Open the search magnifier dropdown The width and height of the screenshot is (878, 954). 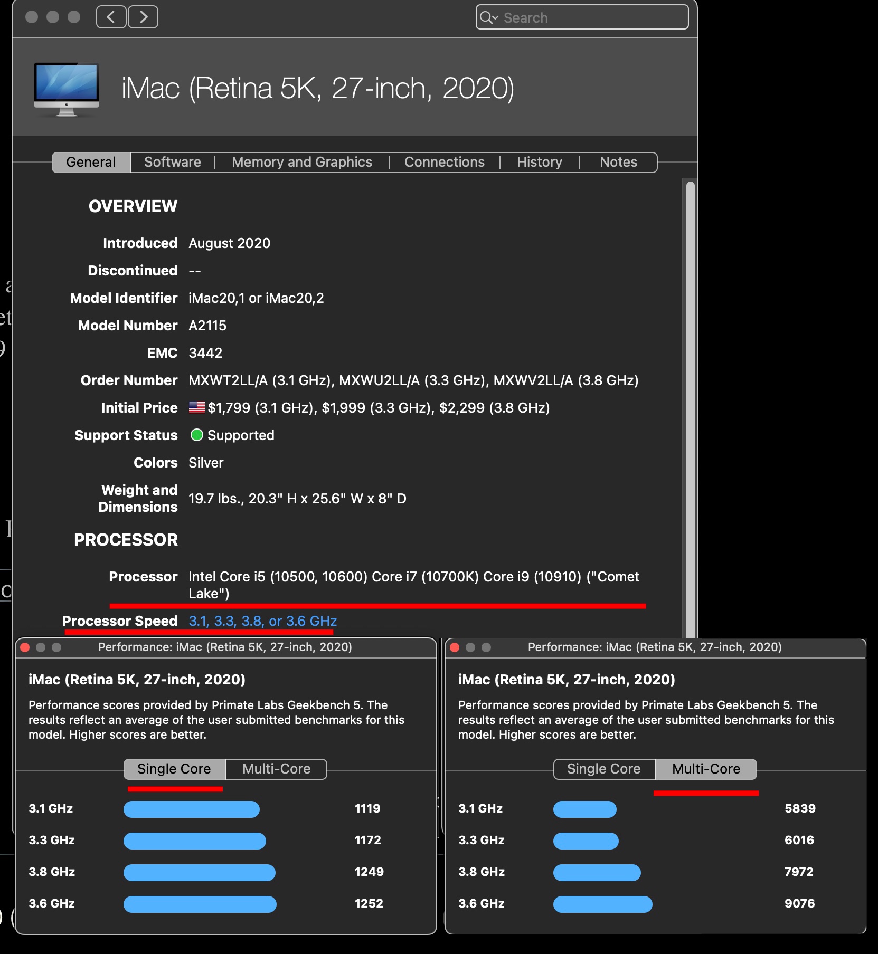tap(489, 18)
